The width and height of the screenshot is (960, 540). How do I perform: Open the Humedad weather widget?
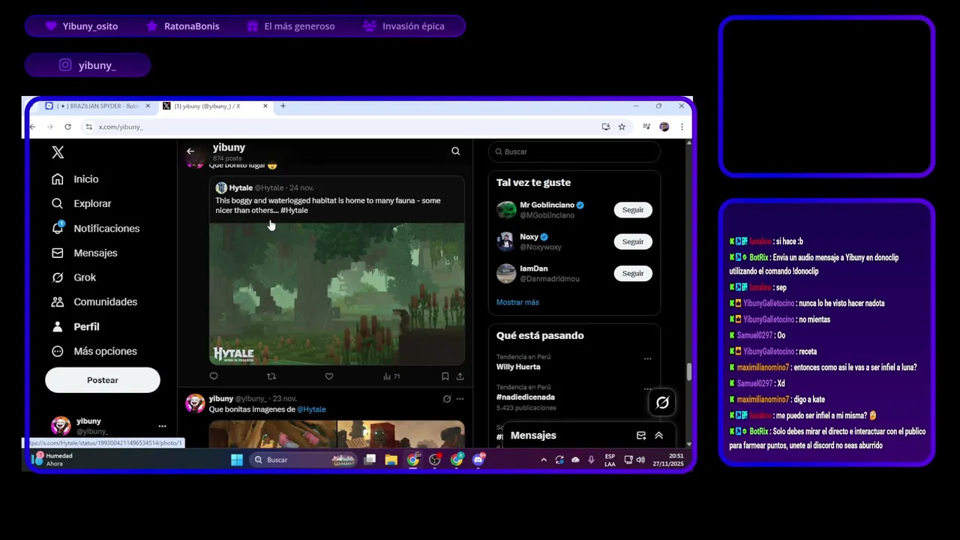(x=52, y=459)
